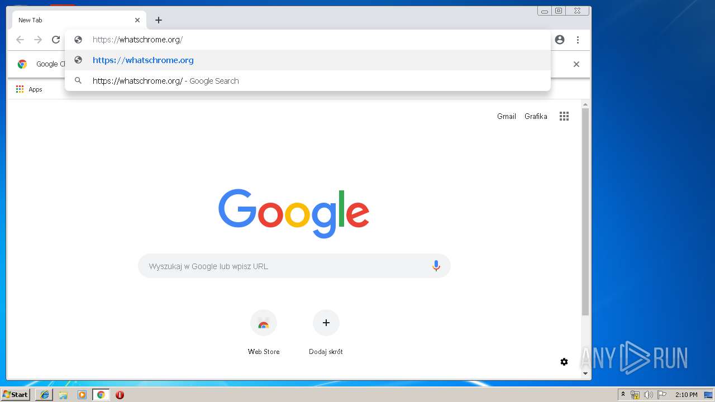This screenshot has height=402, width=715.
Task: Select the New Tab tab
Action: tap(79, 20)
